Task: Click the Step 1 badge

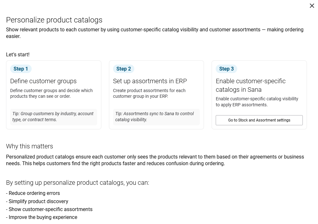Action: pos(21,69)
